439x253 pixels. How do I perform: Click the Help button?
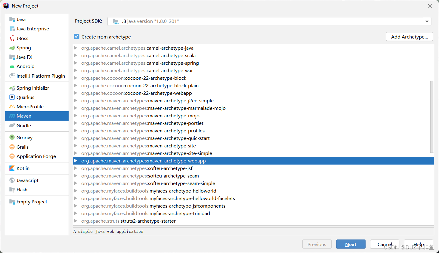point(419,244)
